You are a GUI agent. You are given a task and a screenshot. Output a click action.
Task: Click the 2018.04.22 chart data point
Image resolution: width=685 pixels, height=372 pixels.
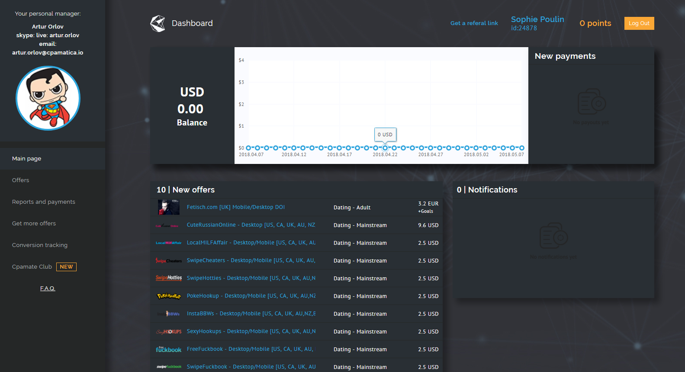(385, 148)
